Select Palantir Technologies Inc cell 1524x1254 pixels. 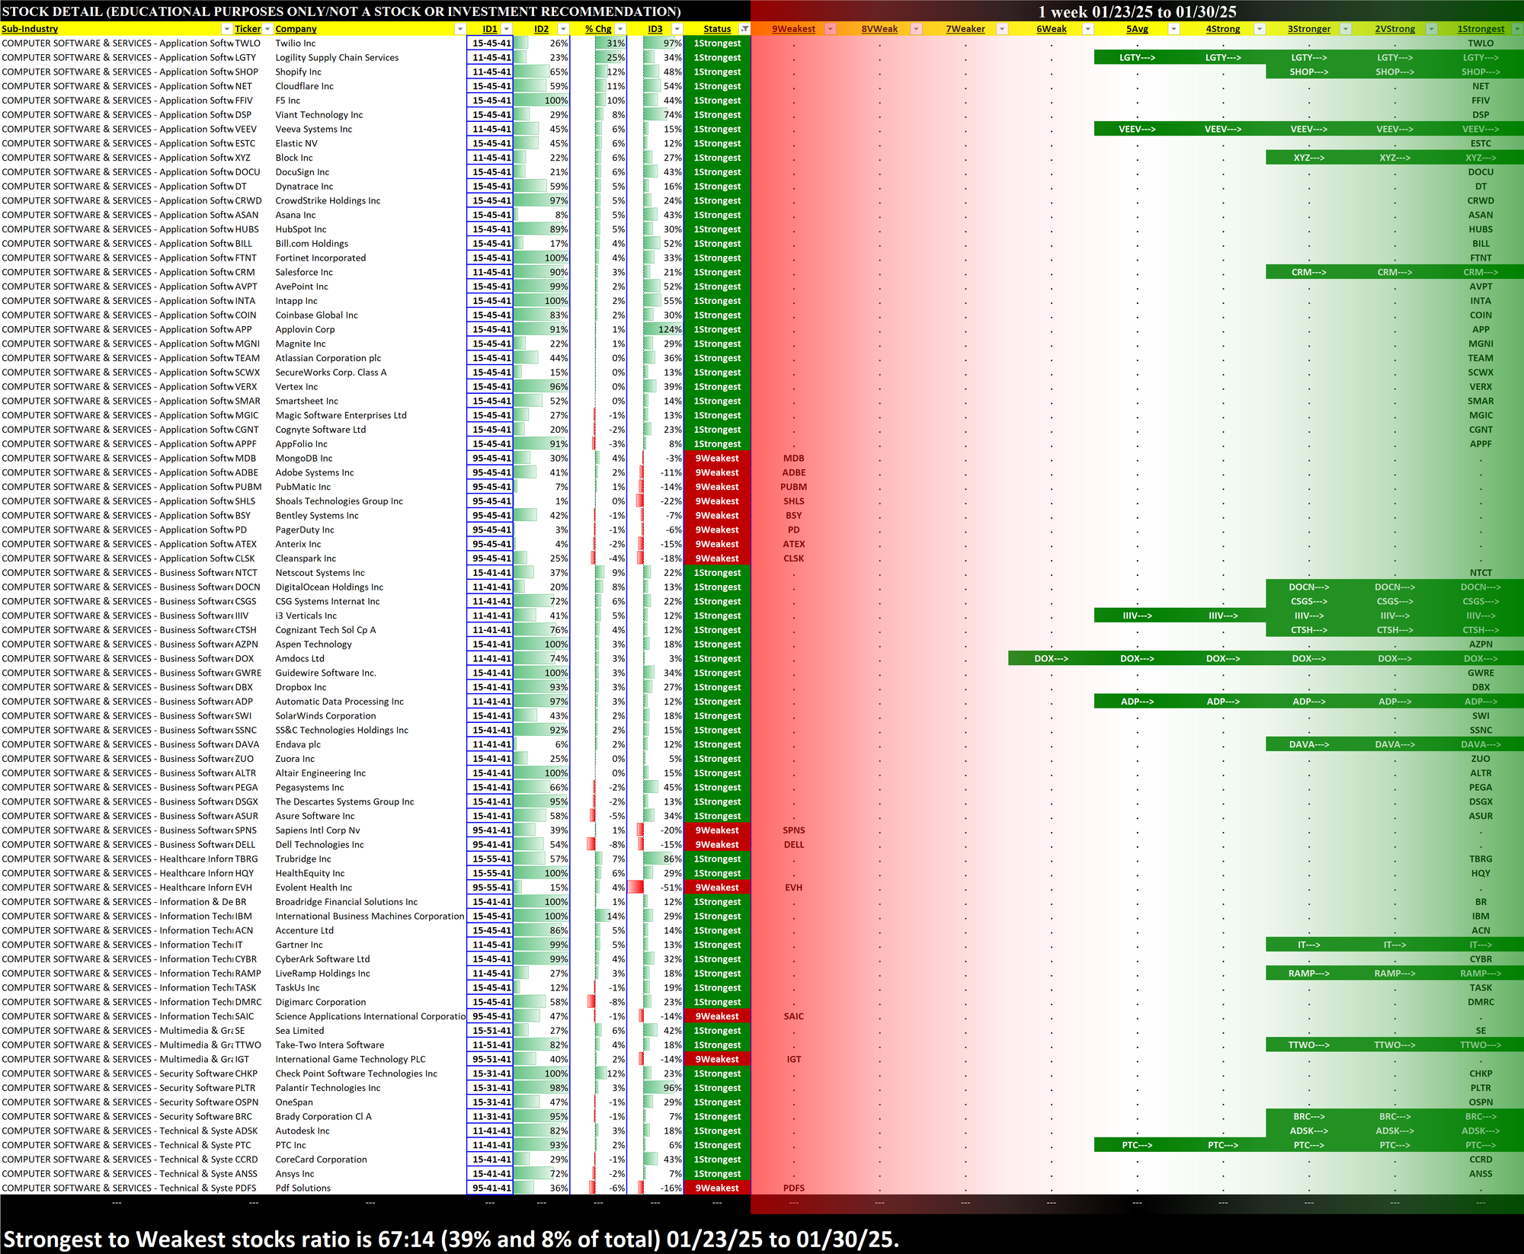[328, 1088]
